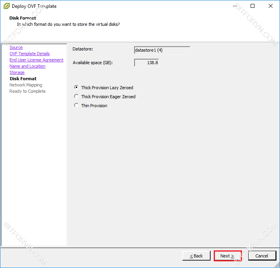Click the Available space value field
The width and height of the screenshot is (280, 268).
147,63
